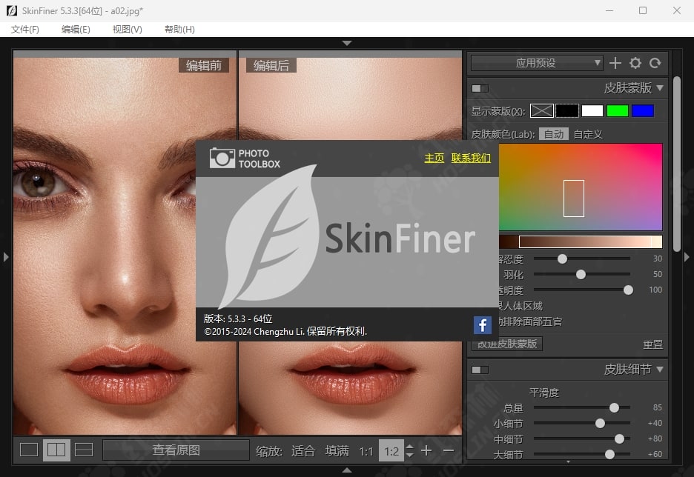The image size is (694, 477).
Task: Click the zoom ratio stepper arrows
Action: click(x=410, y=451)
